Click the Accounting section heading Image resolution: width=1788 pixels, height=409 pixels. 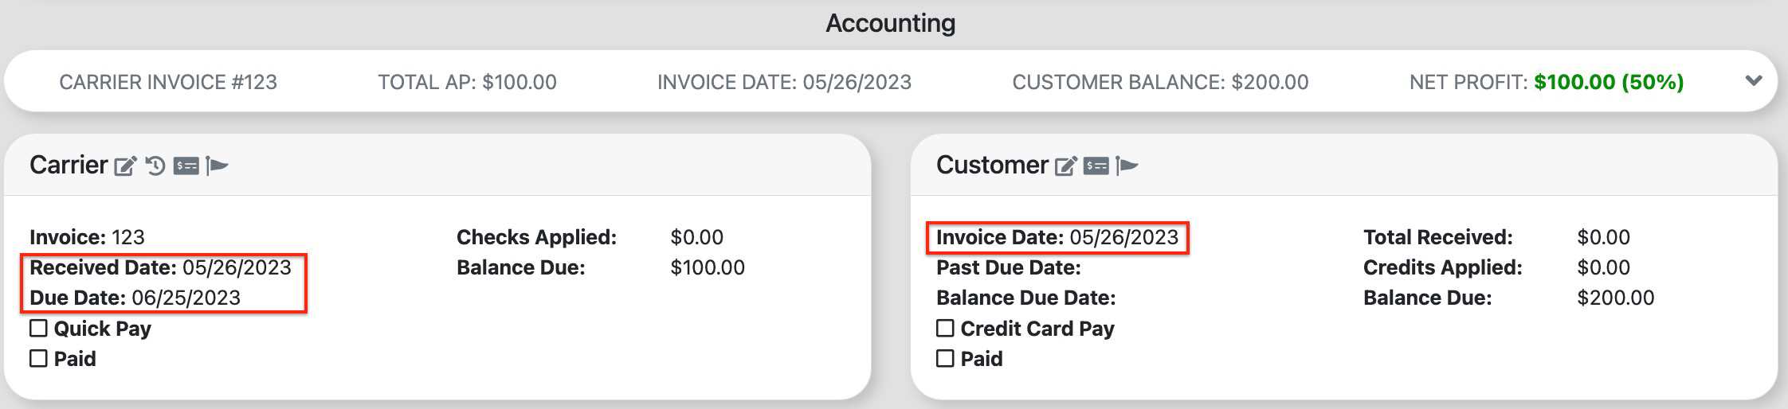[x=890, y=23]
